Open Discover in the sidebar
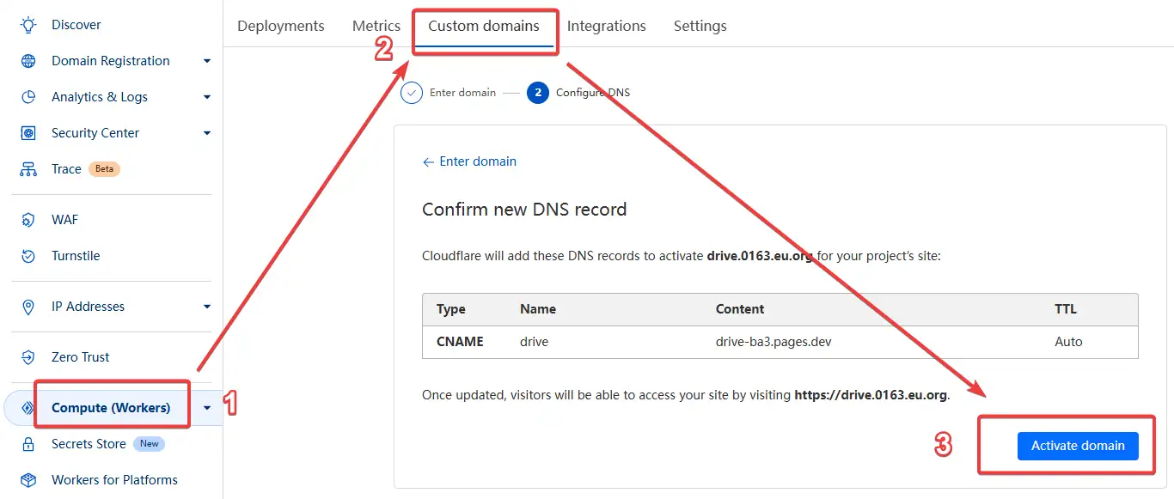 point(76,25)
